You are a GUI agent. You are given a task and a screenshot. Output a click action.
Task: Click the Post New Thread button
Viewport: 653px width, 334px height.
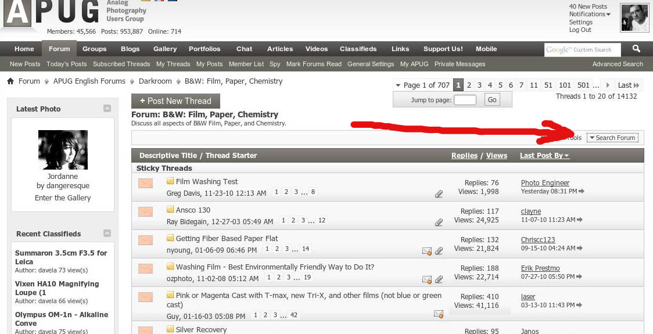[175, 101]
